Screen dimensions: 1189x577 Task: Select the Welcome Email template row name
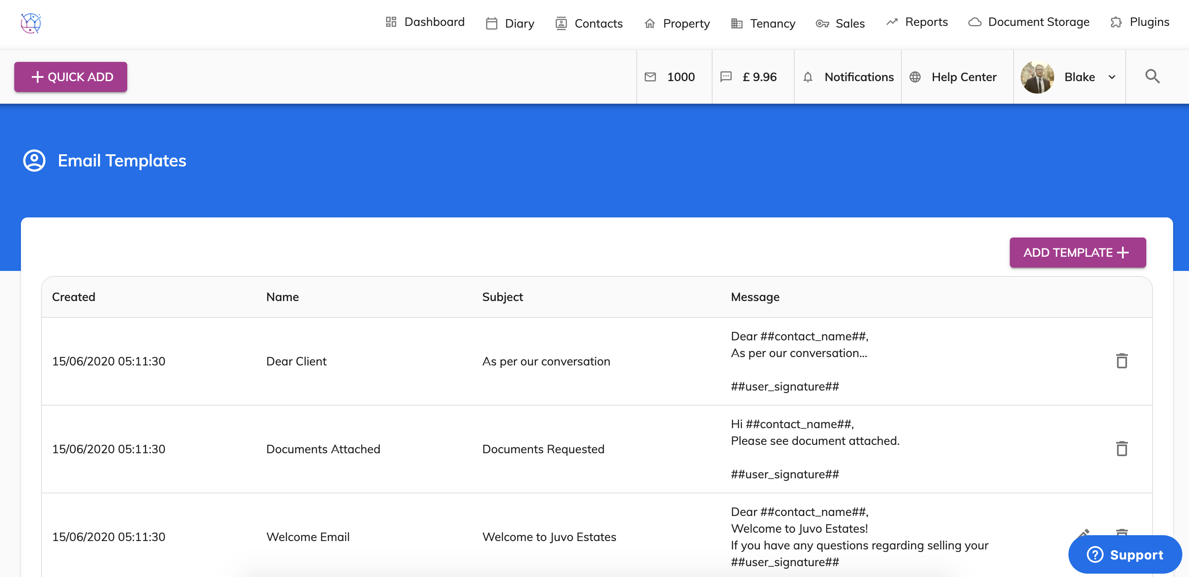coord(308,537)
